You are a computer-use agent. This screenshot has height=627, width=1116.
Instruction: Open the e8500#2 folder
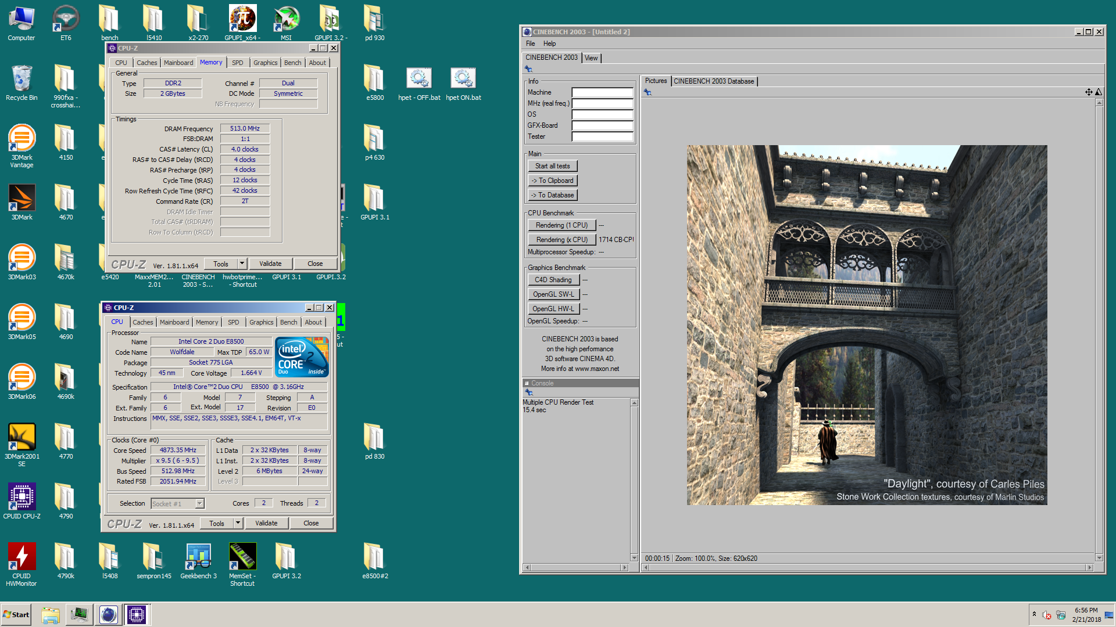[375, 561]
